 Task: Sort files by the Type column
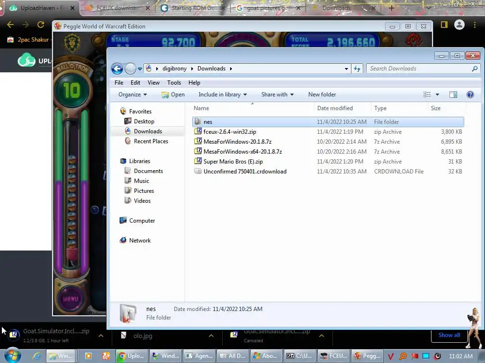coord(380,108)
